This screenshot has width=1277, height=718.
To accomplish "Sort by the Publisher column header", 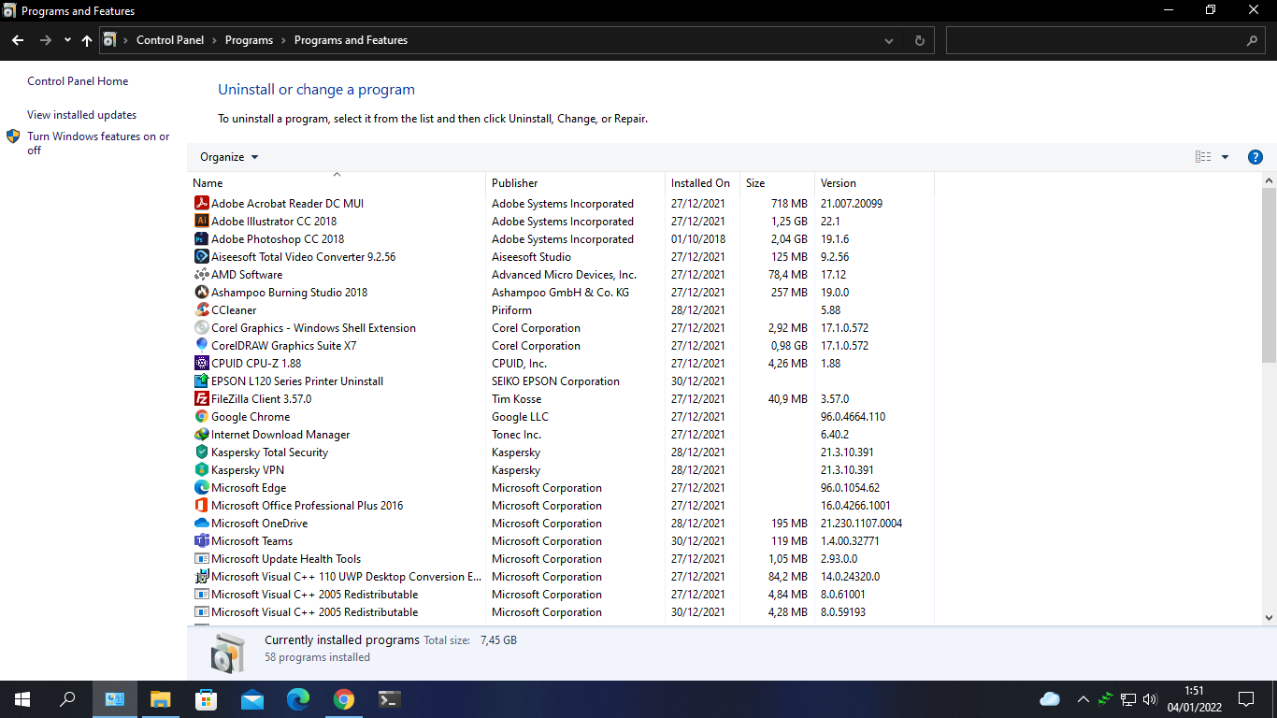I will click(575, 182).
